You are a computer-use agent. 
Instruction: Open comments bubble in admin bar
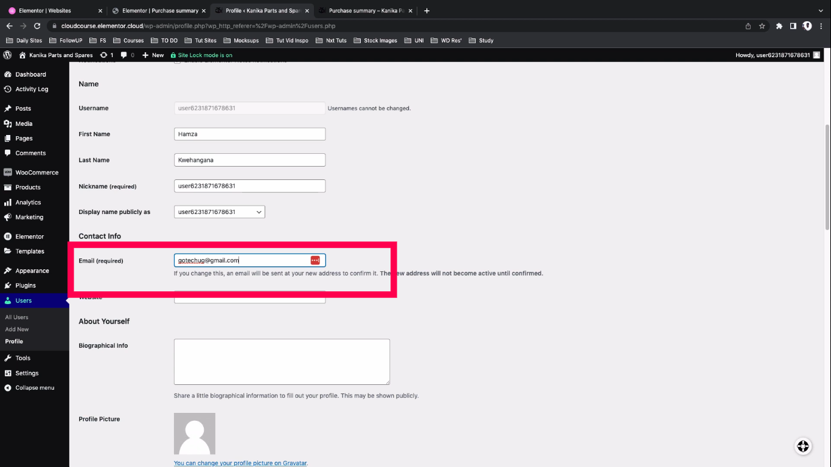(127, 55)
